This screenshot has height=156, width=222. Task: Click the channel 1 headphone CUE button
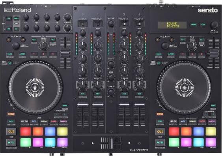point(98,94)
